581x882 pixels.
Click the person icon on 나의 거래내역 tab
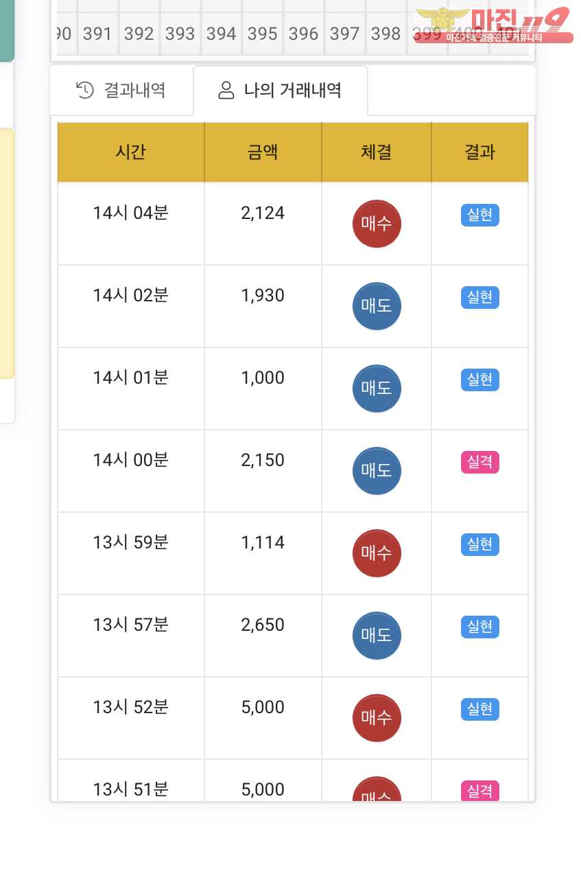click(226, 90)
